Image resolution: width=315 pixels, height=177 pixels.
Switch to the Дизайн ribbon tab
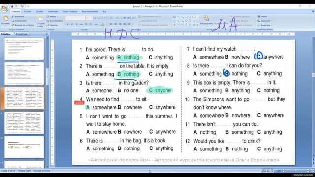click(x=39, y=12)
